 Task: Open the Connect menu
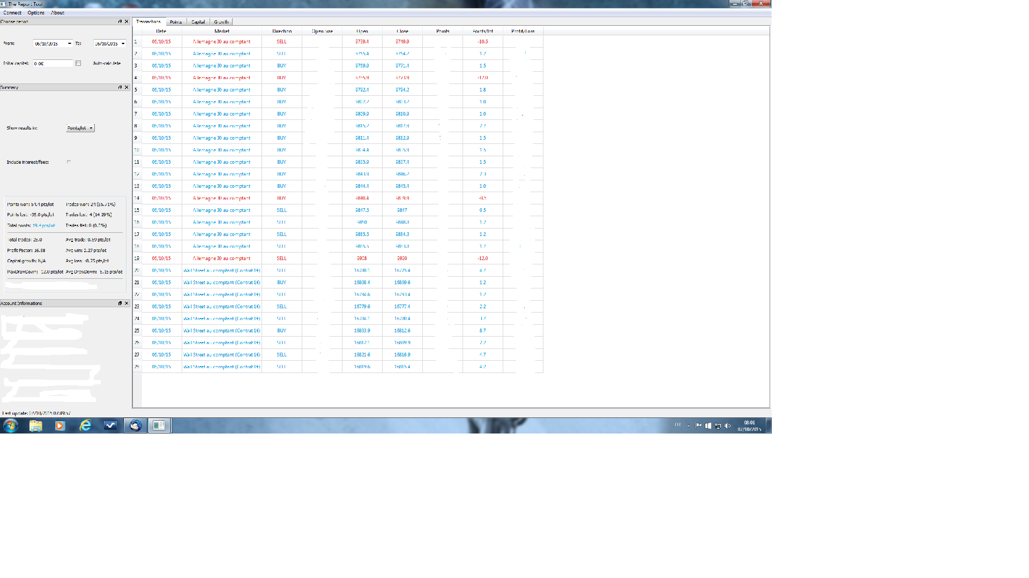pyautogui.click(x=12, y=13)
